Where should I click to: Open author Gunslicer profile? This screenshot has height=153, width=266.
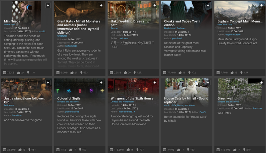[x=17, y=115]
